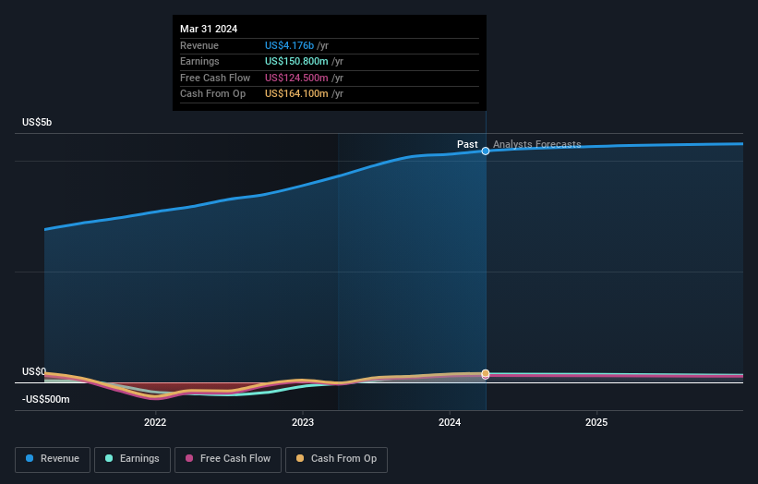Click the orange Cash From Op data point
Viewport: 758px width, 484px height.
pyautogui.click(x=486, y=373)
